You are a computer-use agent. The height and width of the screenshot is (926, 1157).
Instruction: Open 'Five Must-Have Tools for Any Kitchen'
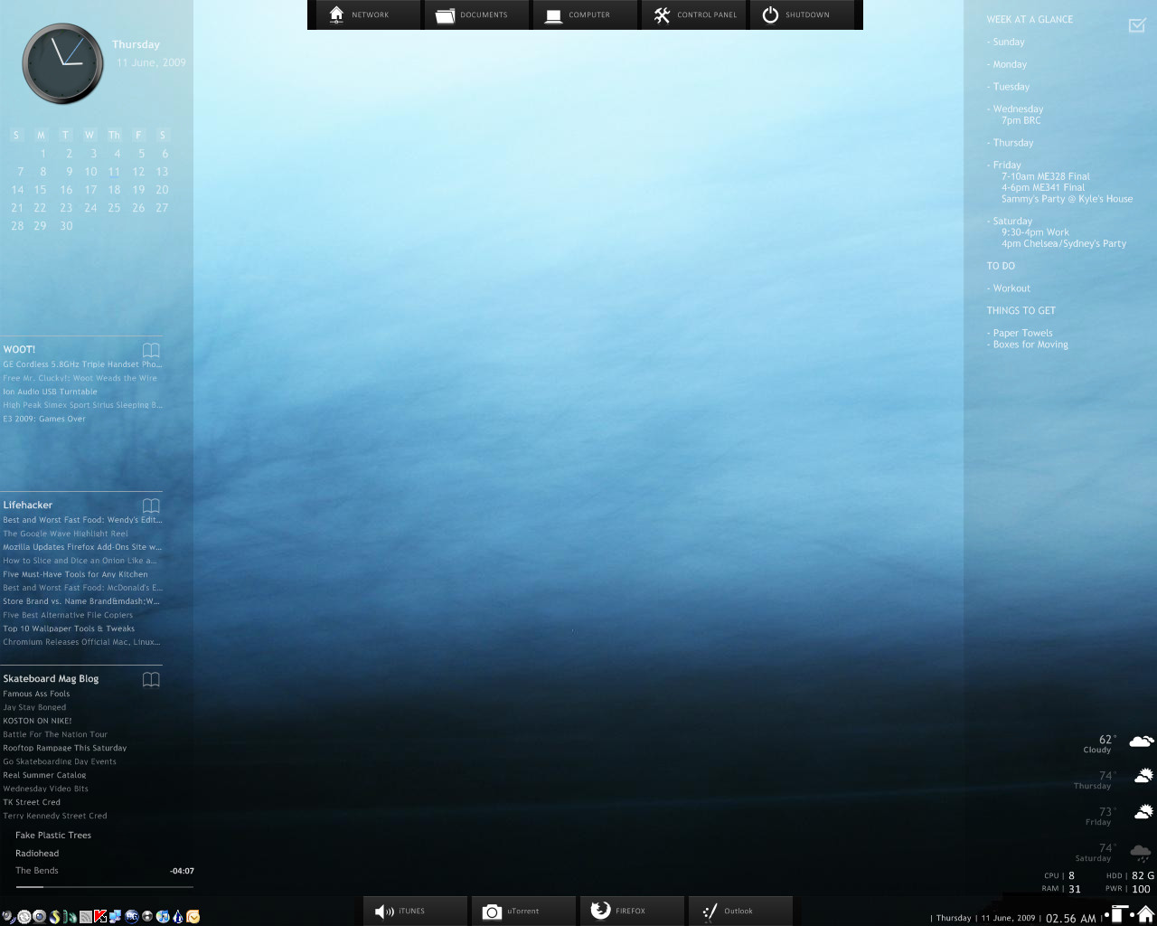coord(75,574)
